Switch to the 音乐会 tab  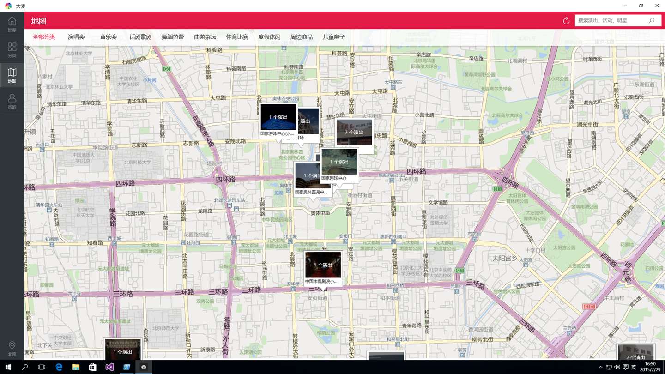click(109, 37)
